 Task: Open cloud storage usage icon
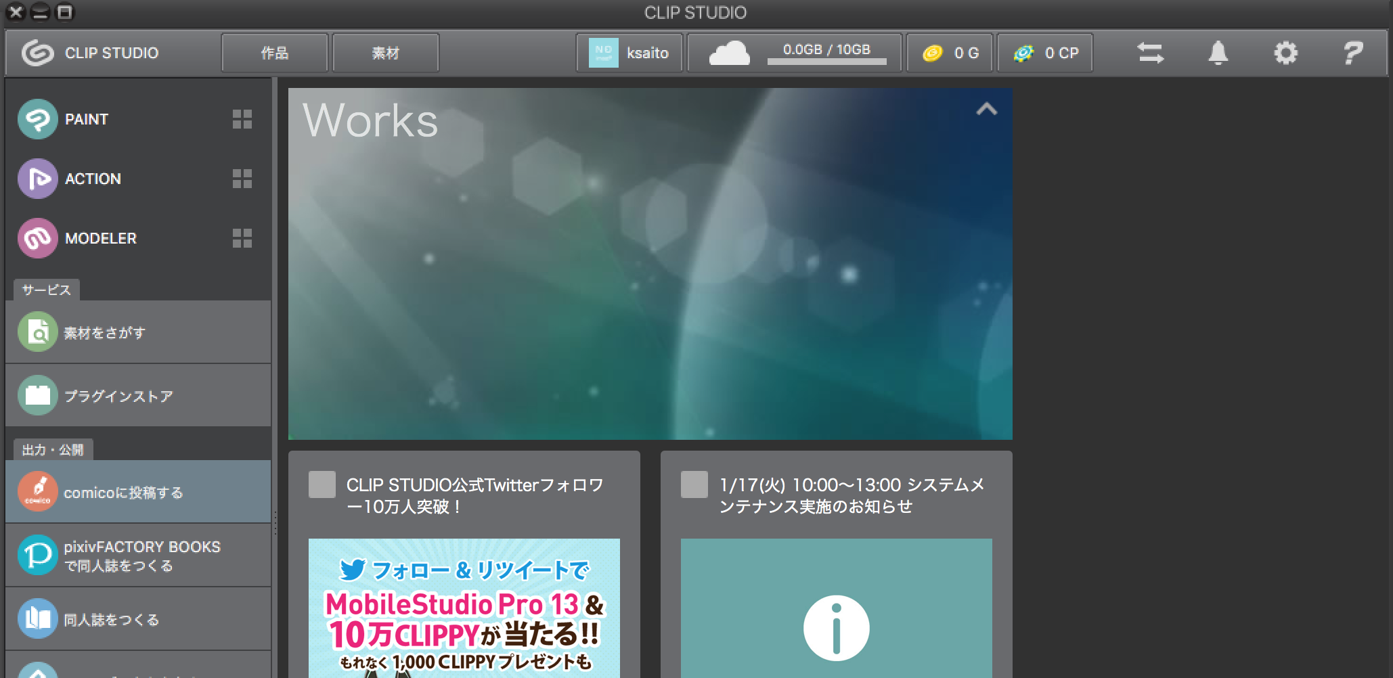[729, 53]
